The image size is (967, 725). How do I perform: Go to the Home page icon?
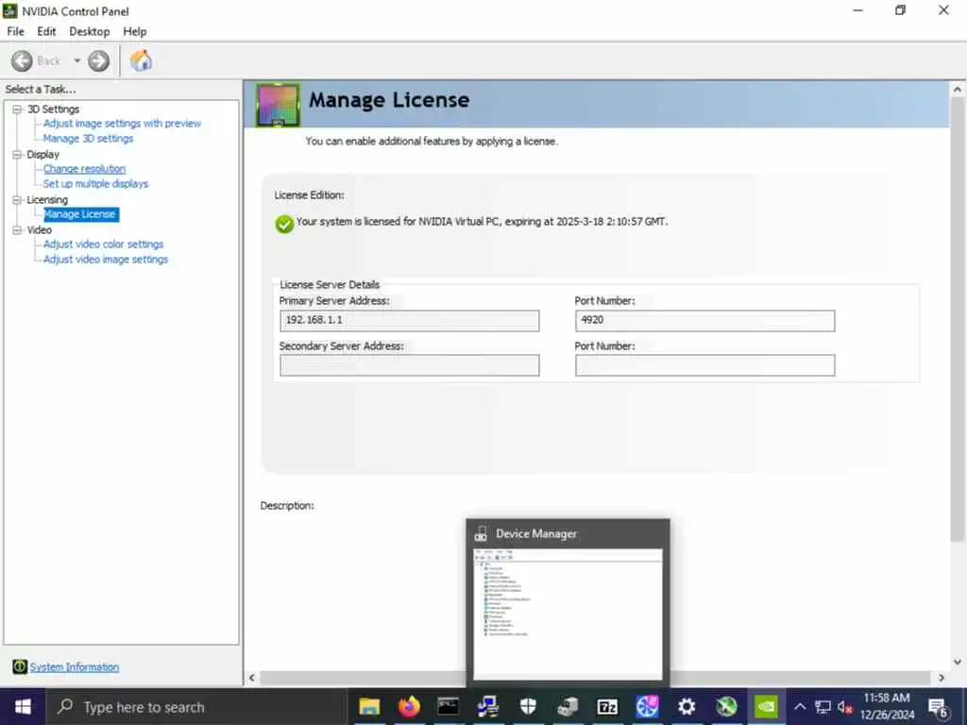[141, 60]
